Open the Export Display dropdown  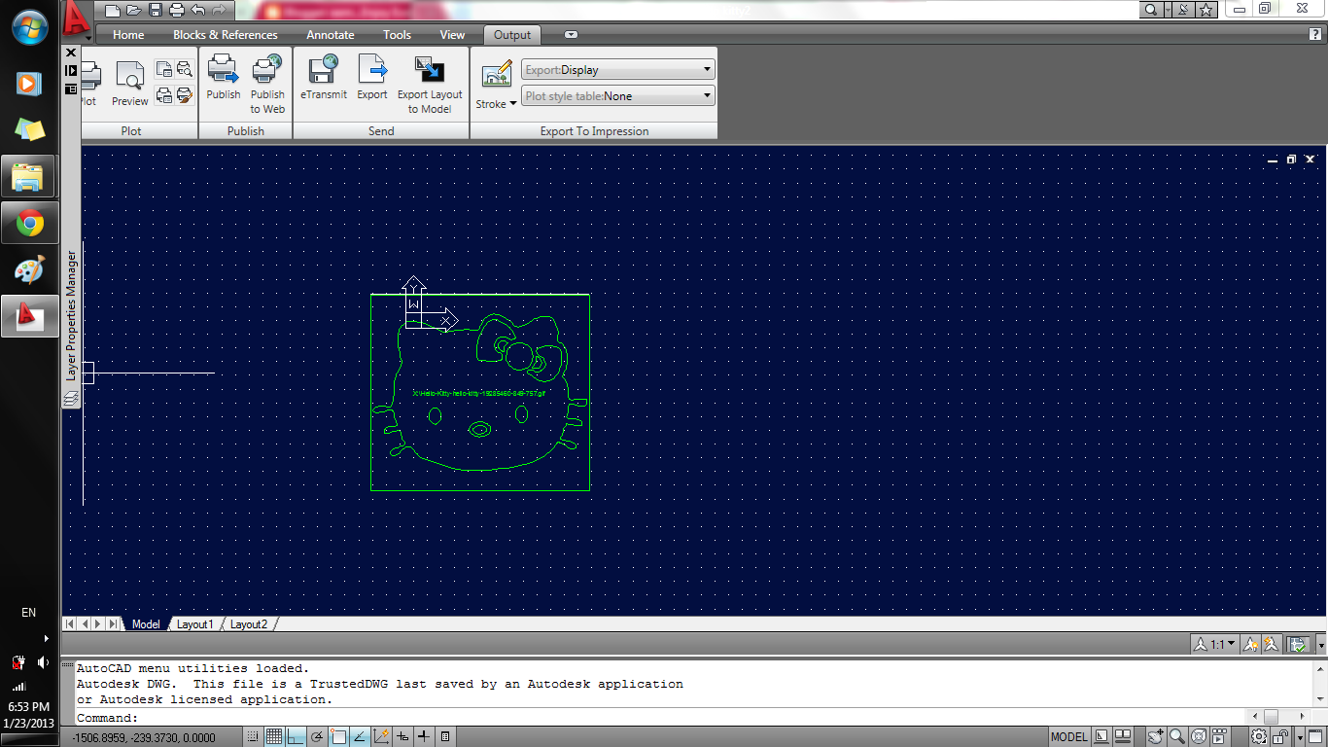pos(617,70)
